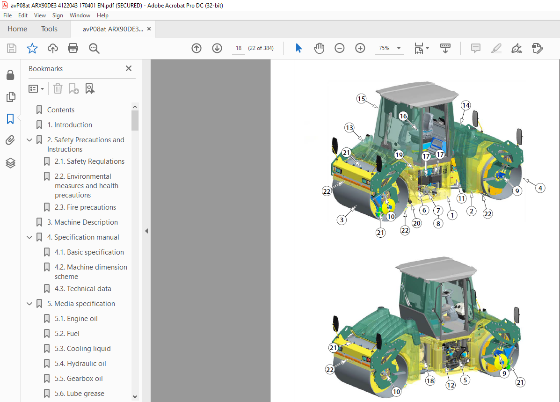Open 2.2. Environmental measures bookmark
560x402 pixels.
tap(87, 186)
